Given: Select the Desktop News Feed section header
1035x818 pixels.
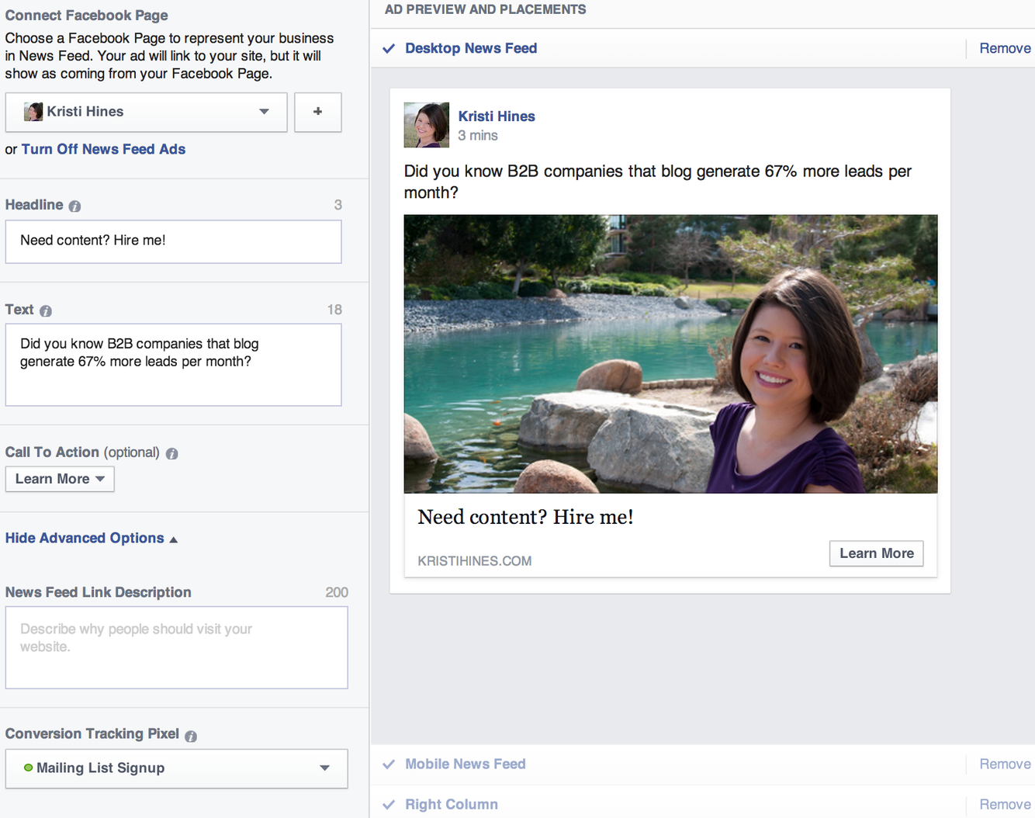Looking at the screenshot, I should pyautogui.click(x=471, y=48).
